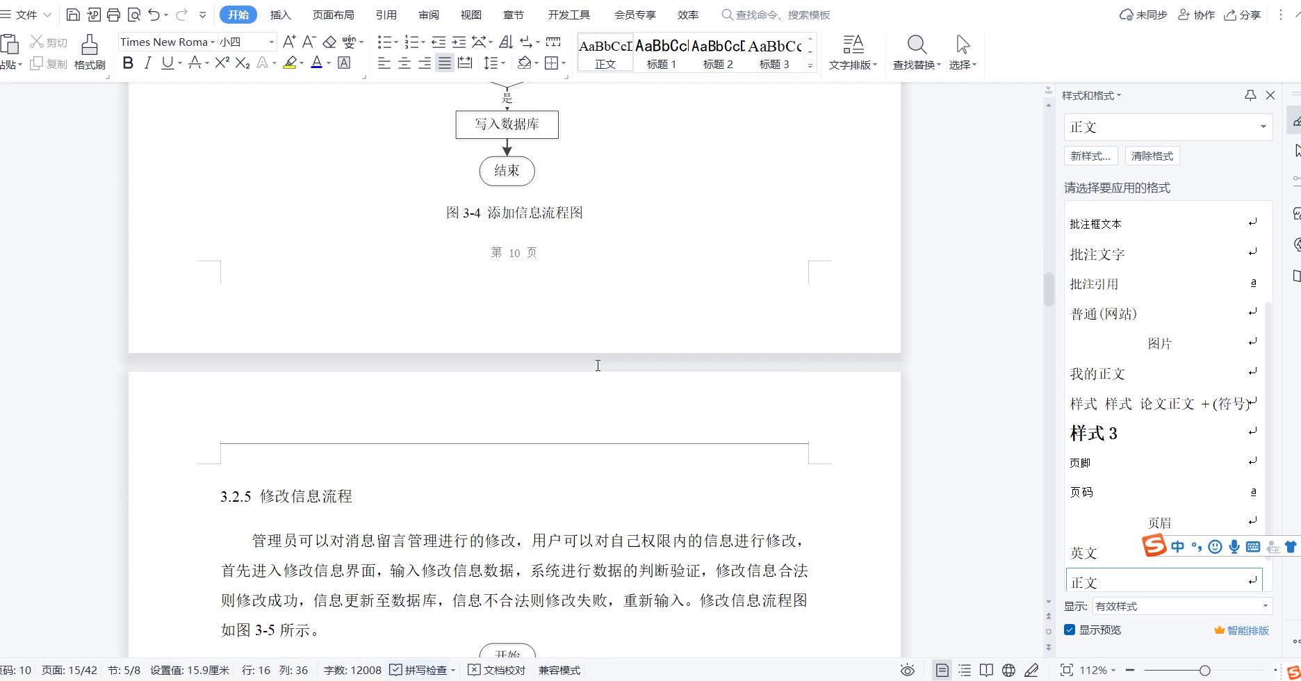Increase font size with A+ icon
Viewport: 1301px width, 681px height.
pyautogui.click(x=289, y=42)
